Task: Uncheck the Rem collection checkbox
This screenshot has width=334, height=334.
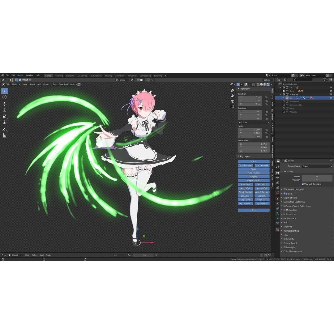Action: click(284, 91)
